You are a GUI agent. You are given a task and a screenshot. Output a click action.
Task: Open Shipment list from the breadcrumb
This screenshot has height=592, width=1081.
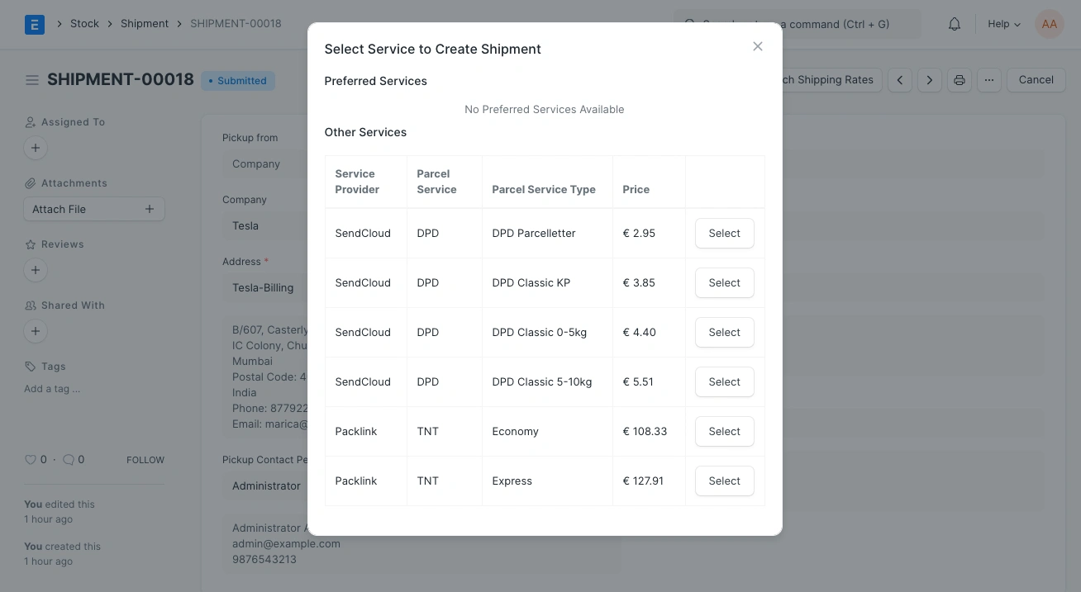[144, 23]
